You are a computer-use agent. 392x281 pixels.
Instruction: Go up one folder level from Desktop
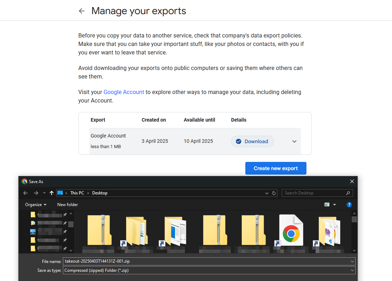[x=52, y=193]
